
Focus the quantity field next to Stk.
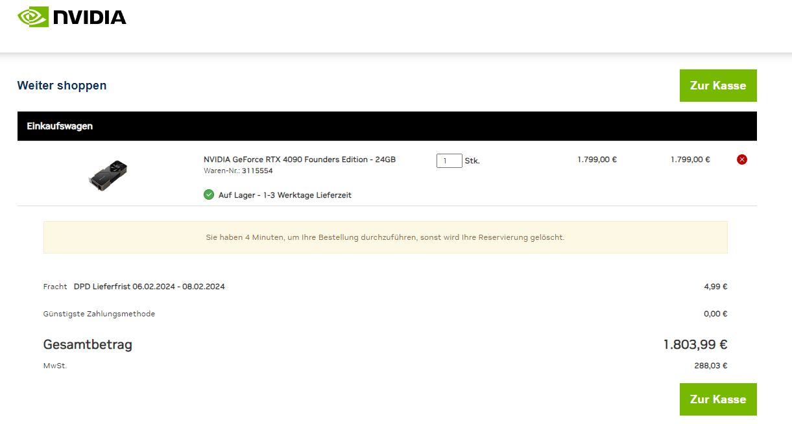click(x=449, y=161)
